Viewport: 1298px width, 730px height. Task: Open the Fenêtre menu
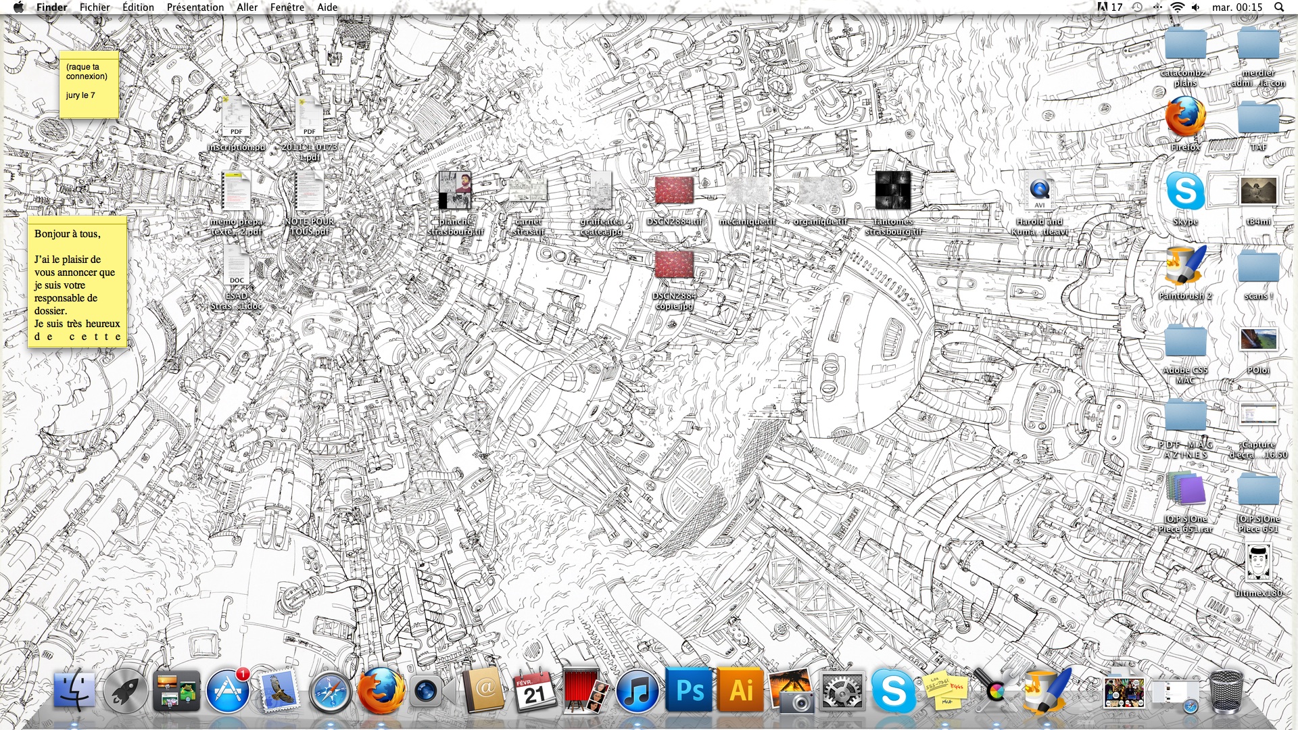point(287,7)
